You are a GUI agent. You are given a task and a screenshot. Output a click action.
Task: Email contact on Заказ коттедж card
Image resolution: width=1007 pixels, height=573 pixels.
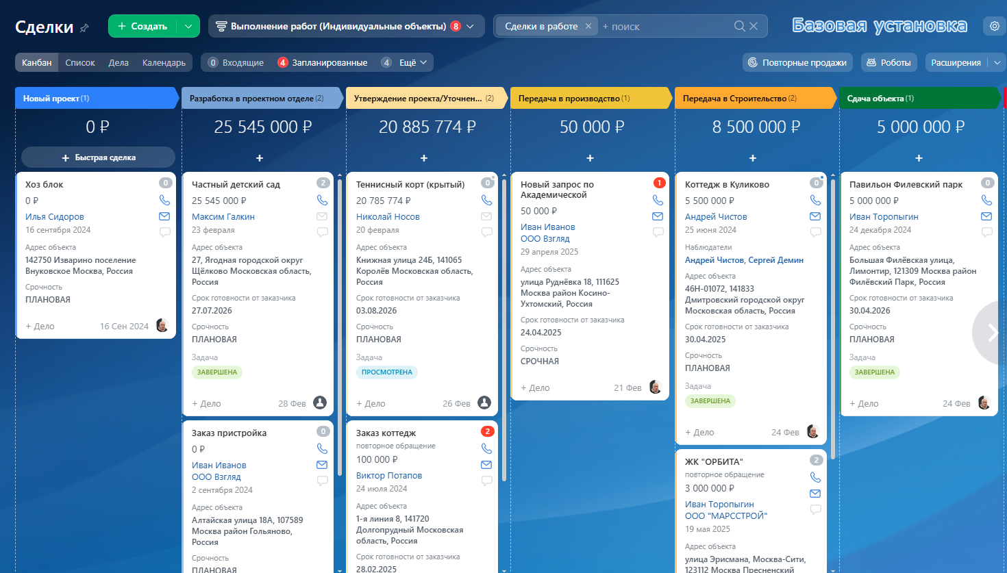click(x=486, y=465)
